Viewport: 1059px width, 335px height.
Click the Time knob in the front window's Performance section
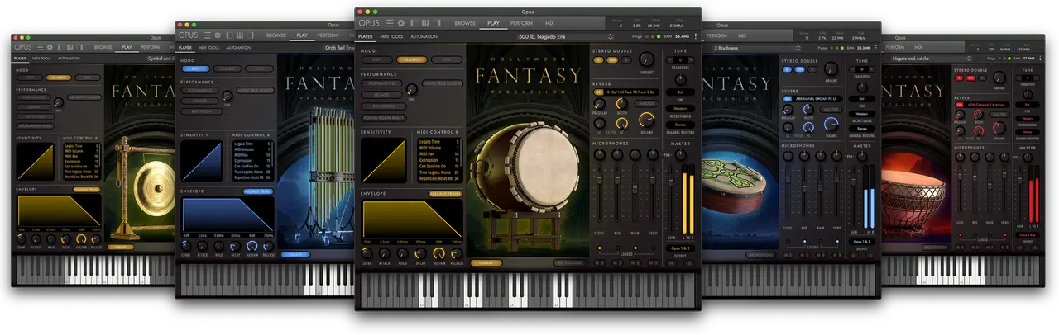(x=410, y=90)
